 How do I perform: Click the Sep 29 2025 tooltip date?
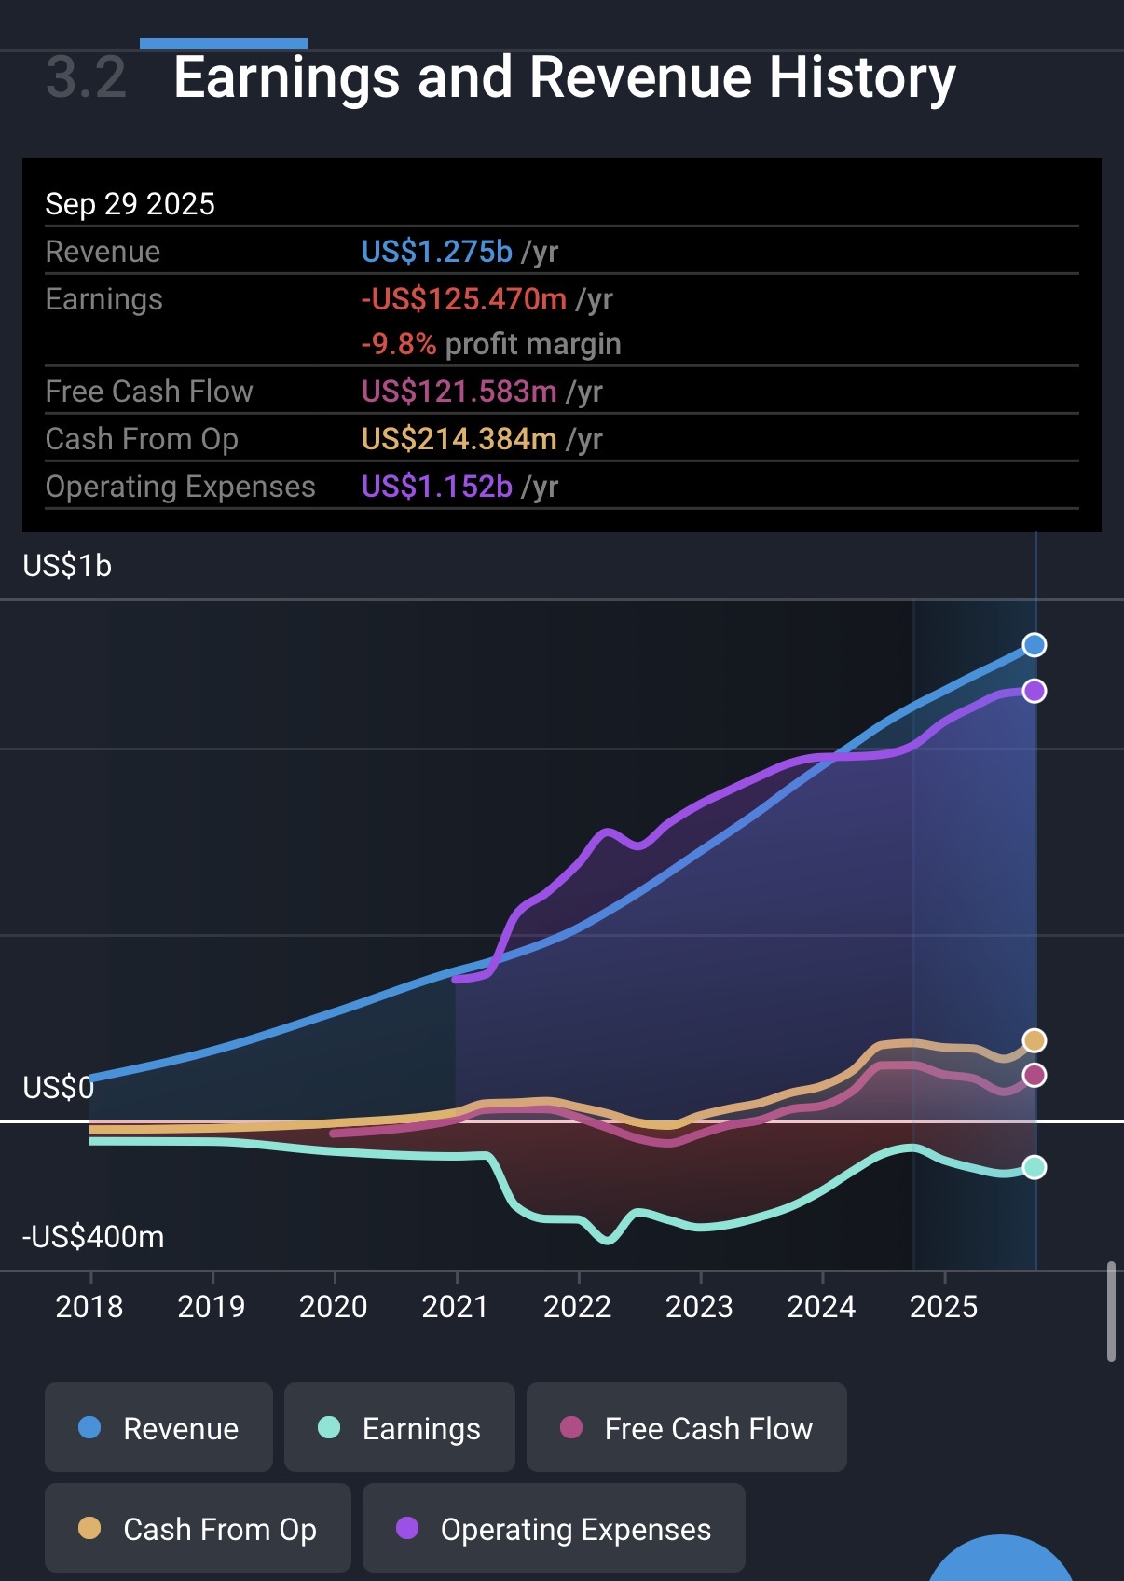(x=130, y=204)
